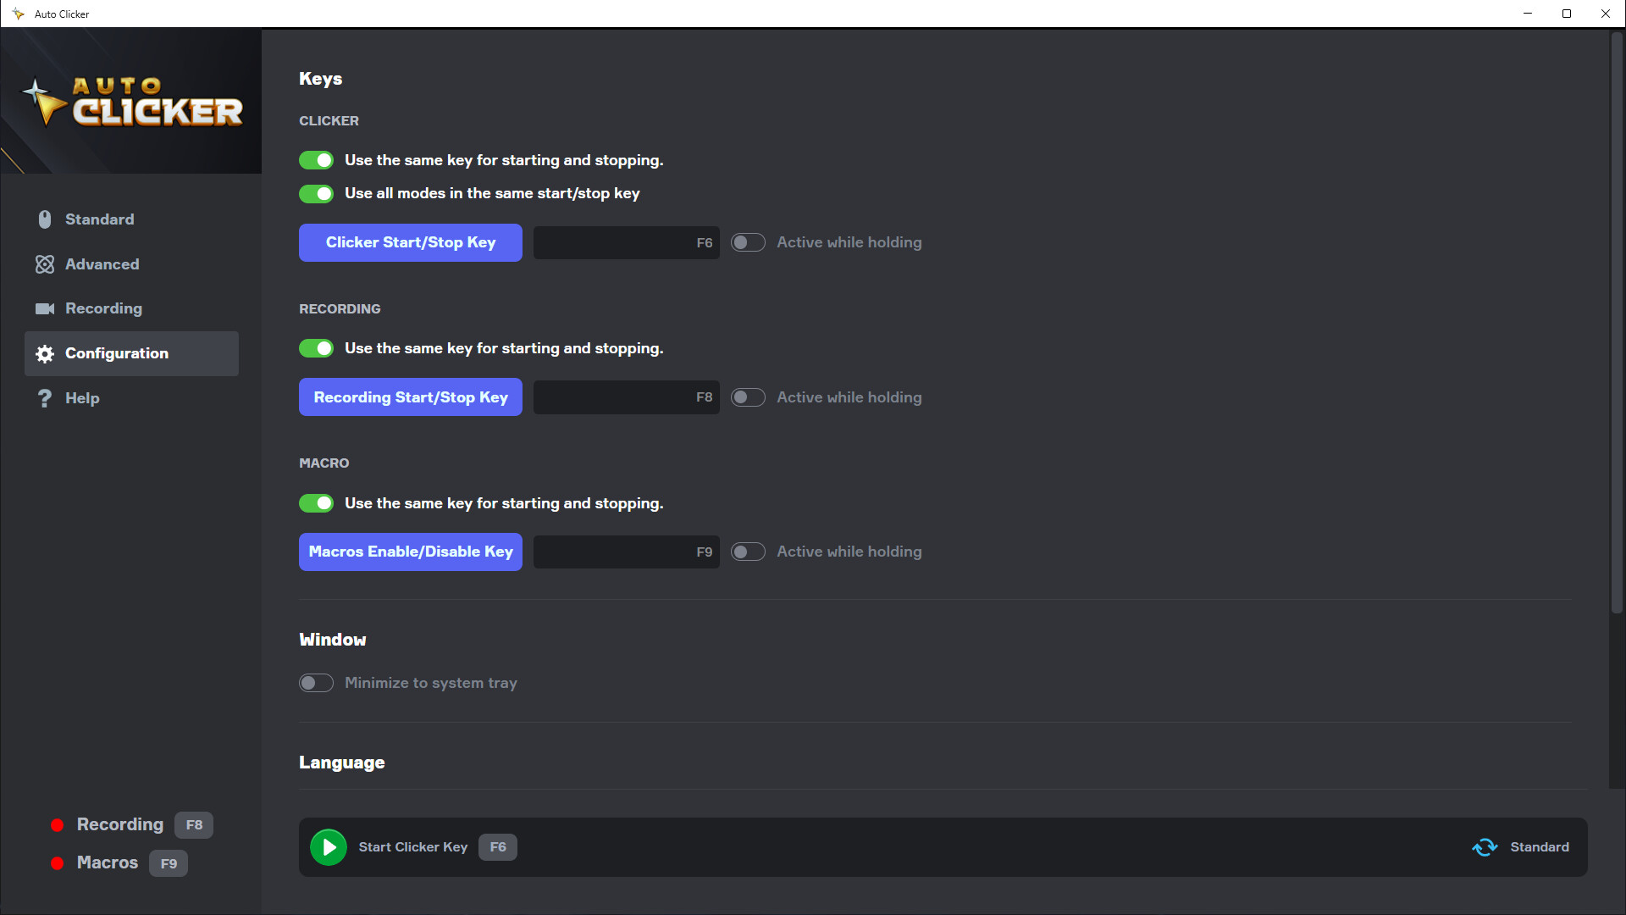The image size is (1626, 915).
Task: Disable same key for starting and stopping Macro
Action: [x=316, y=503]
